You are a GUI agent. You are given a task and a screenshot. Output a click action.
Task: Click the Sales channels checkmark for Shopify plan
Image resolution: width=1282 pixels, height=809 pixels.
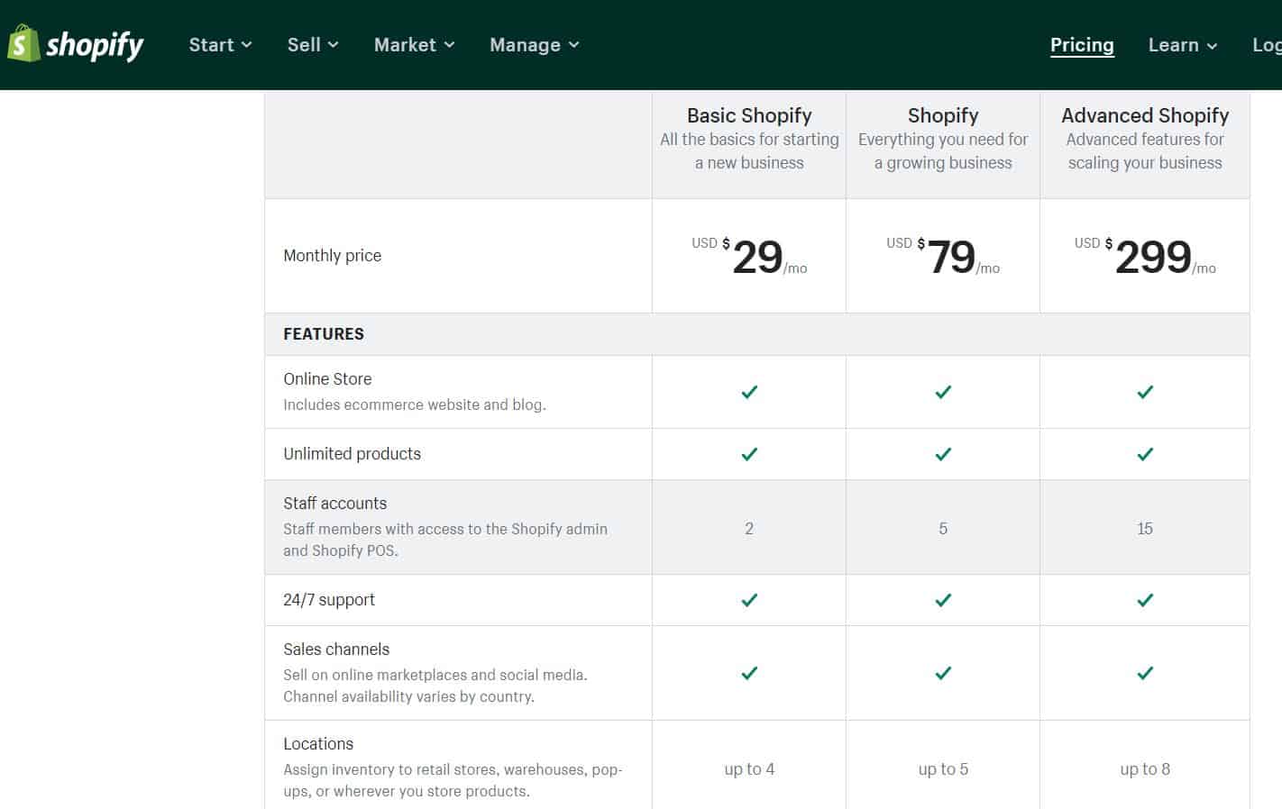pyautogui.click(x=943, y=673)
